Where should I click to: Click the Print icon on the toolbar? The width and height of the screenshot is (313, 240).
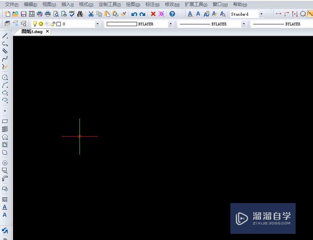tap(47, 13)
